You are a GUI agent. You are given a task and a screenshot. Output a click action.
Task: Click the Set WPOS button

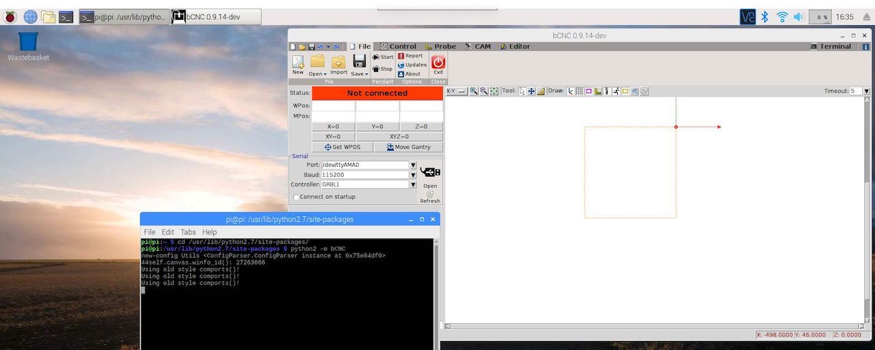[x=342, y=147]
